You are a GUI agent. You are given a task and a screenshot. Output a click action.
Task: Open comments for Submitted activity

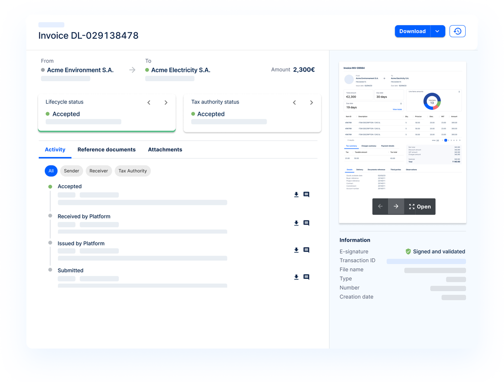click(x=306, y=277)
